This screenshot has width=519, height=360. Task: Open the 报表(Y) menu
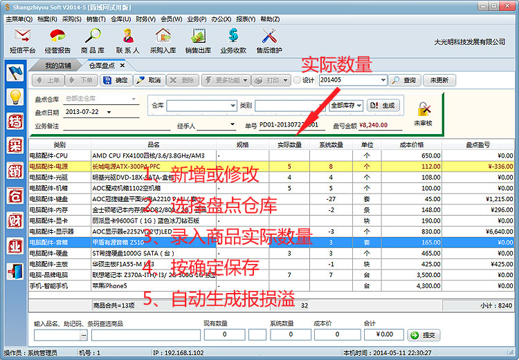[x=246, y=19]
